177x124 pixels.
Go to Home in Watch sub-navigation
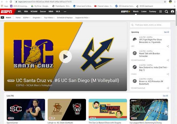tap(18, 17)
